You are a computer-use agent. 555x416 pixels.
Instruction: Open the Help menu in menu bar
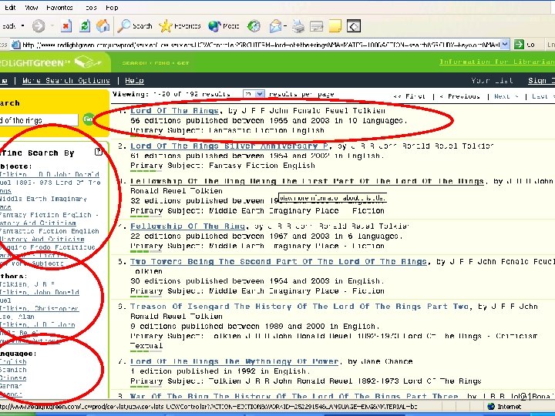[112, 8]
